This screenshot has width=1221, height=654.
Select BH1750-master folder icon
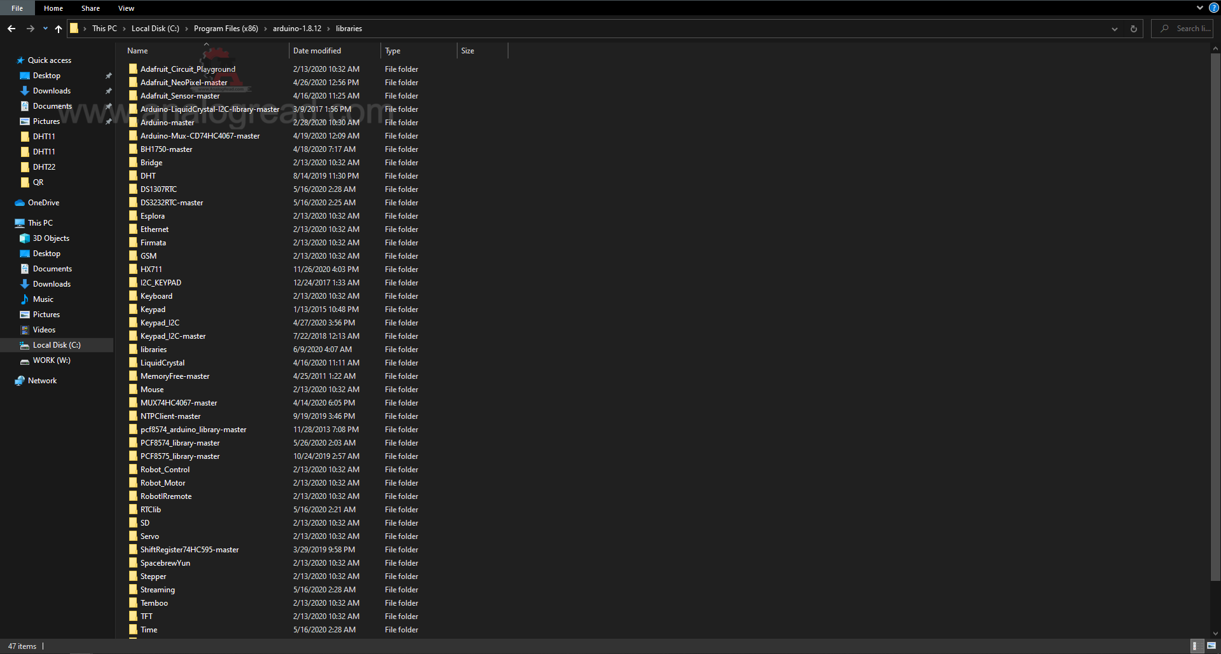pyautogui.click(x=133, y=149)
